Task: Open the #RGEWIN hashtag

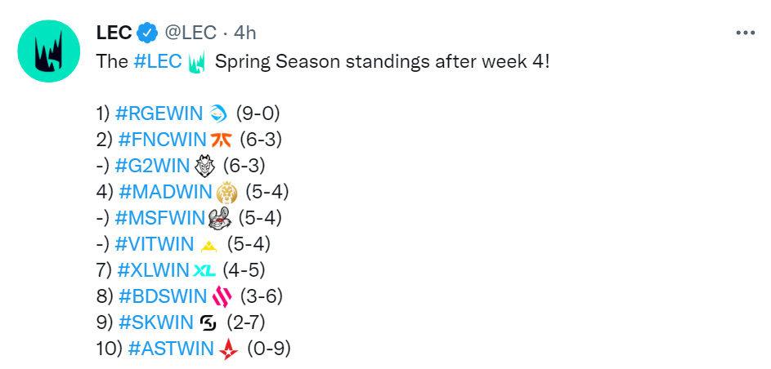Action: [x=159, y=113]
